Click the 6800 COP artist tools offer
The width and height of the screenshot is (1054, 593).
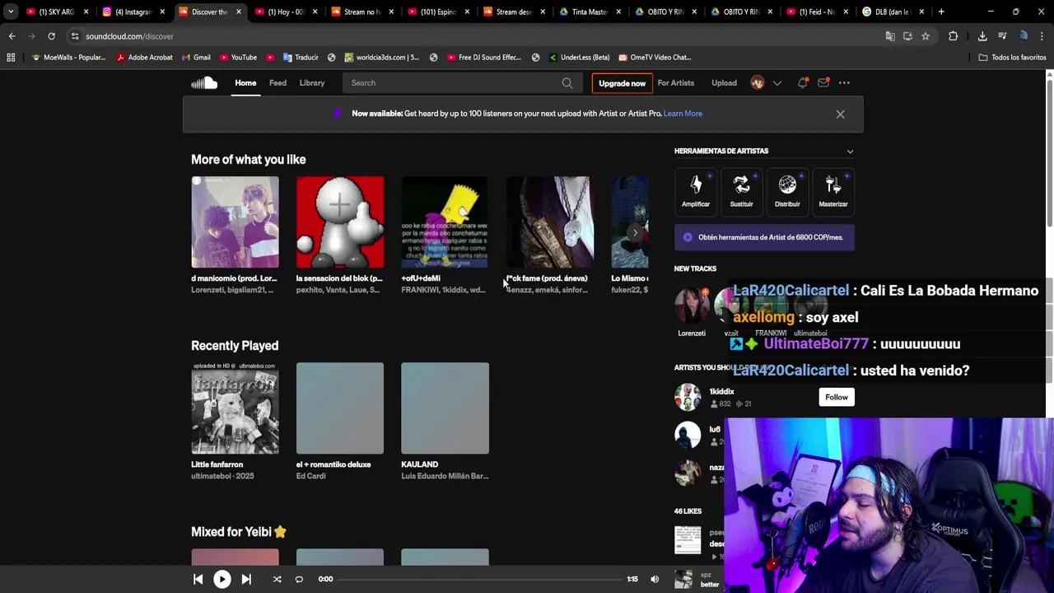(x=764, y=237)
